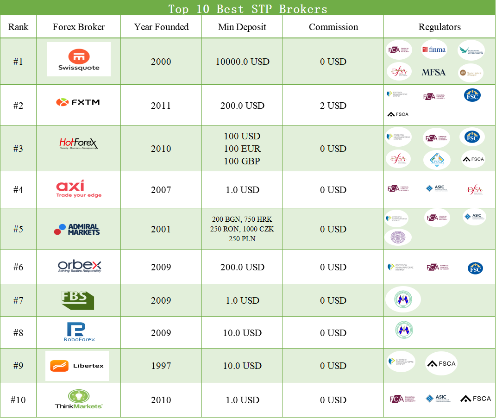Select the axi broker logo
The image size is (496, 418).
click(x=79, y=189)
